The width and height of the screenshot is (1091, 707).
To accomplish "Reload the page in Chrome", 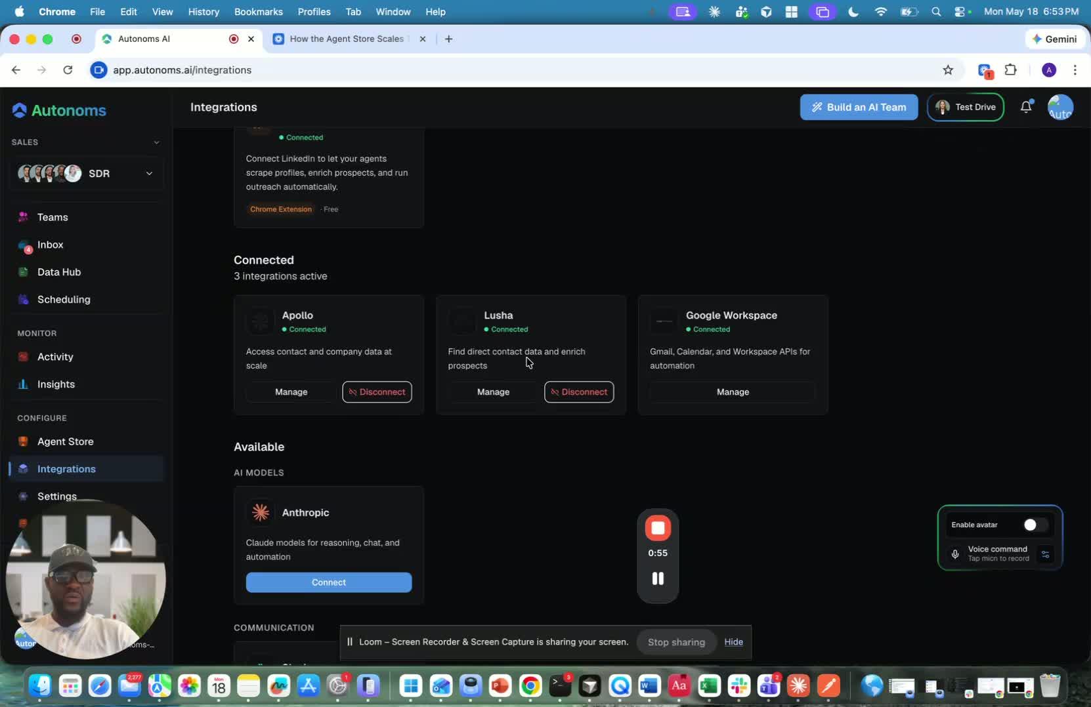I will click(68, 70).
